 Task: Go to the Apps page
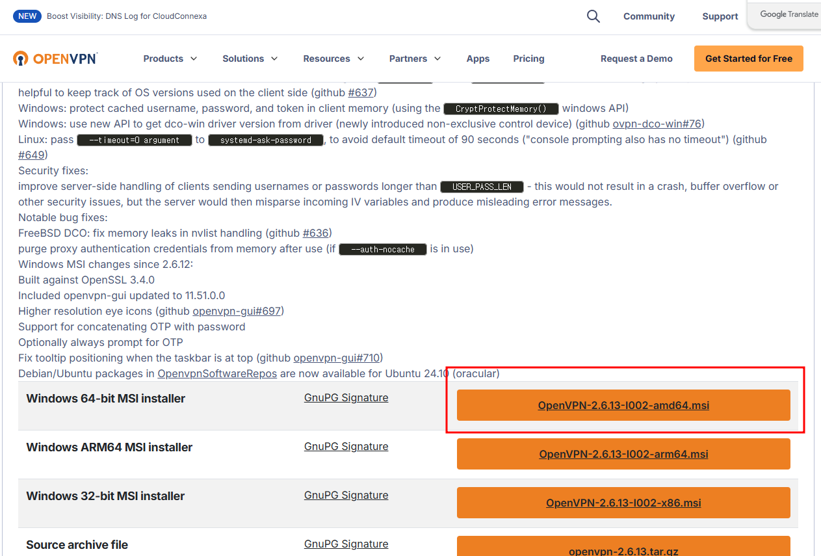coord(478,59)
